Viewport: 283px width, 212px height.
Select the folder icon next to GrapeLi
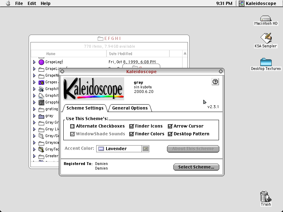pos(41,69)
